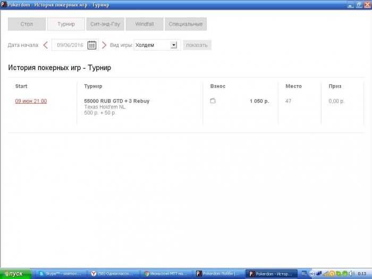Open the Windfall tab
The image size is (372, 279).
(x=145, y=24)
